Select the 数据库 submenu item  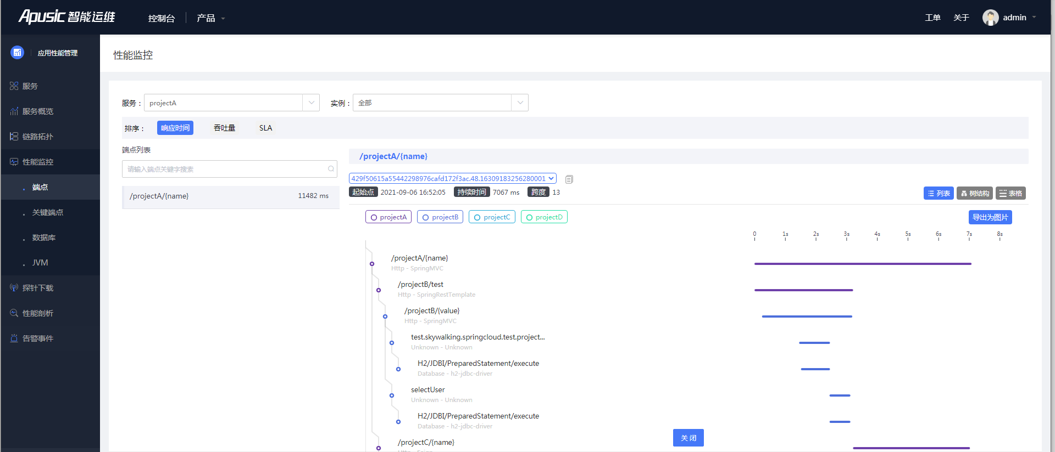(x=50, y=238)
